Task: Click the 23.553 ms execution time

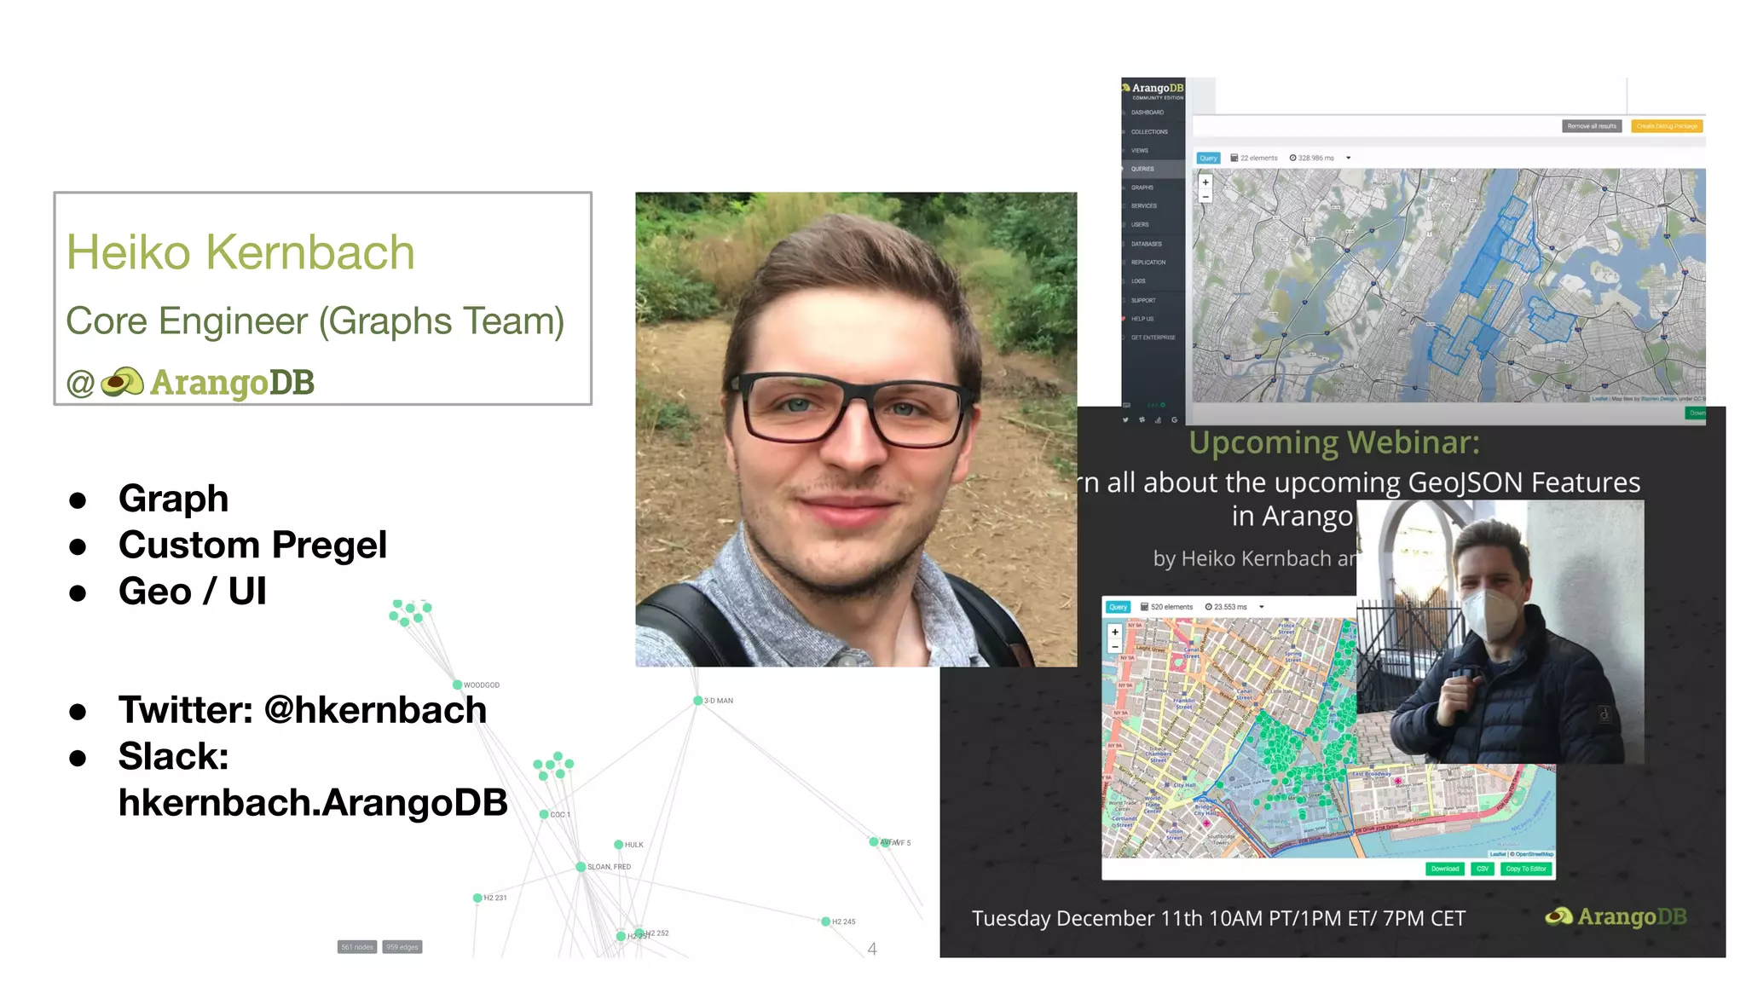Action: (x=1225, y=607)
